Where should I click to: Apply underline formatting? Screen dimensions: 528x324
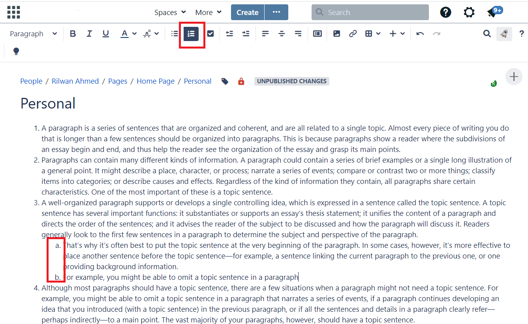click(105, 34)
